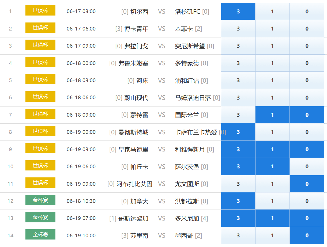This screenshot has height=247, width=327.
Task: Select 3 for 苏里南 vs 墨西哥
Action: coord(238,235)
